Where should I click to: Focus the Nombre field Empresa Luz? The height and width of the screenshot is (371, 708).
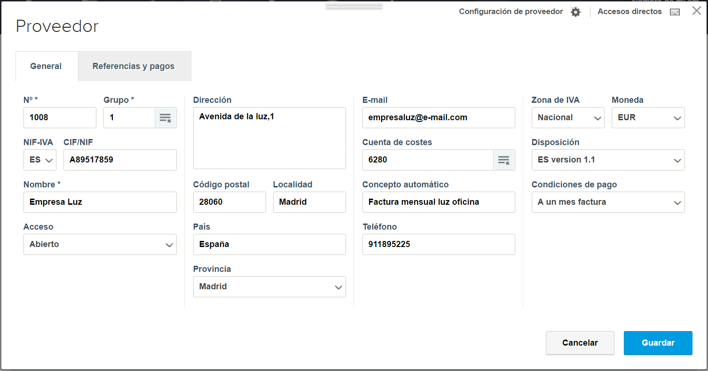100,202
